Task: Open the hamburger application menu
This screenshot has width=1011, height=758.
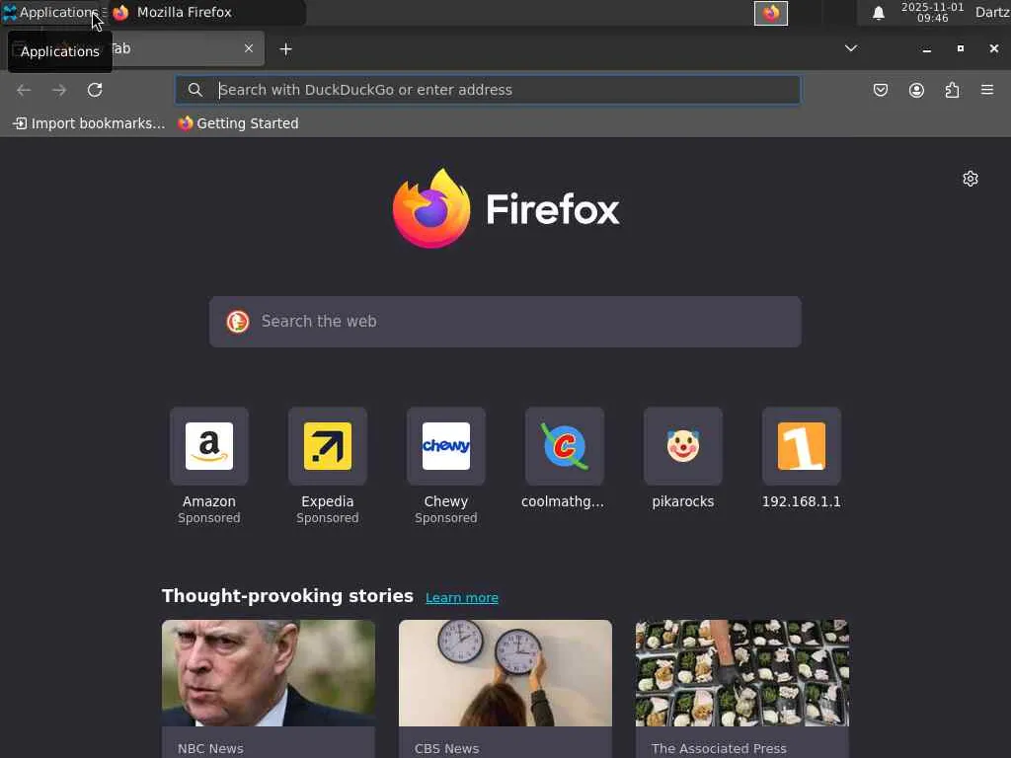Action: click(x=987, y=90)
